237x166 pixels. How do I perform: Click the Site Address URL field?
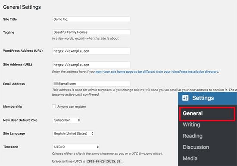coord(91,65)
